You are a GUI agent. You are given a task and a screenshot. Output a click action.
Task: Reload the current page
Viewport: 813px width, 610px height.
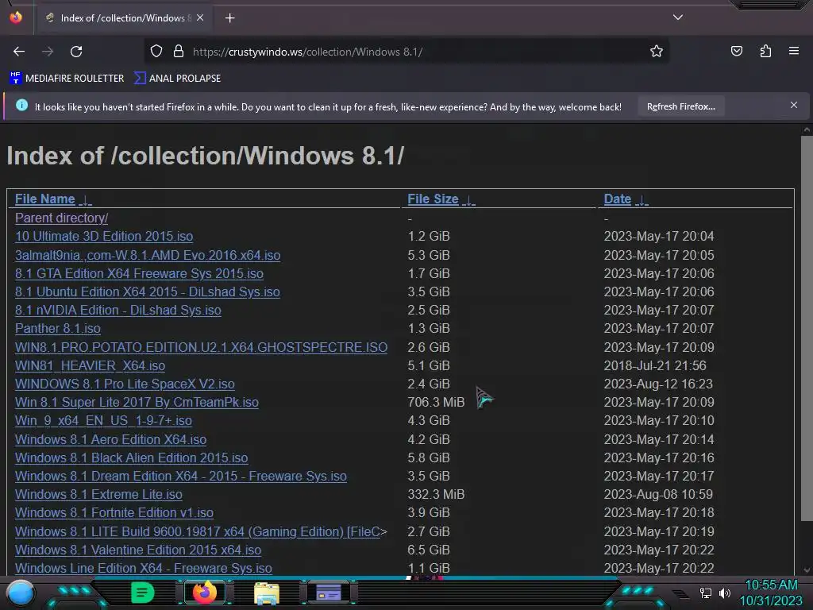[x=76, y=52]
